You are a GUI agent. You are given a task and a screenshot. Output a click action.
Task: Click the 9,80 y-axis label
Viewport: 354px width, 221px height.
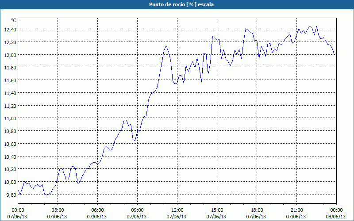(12, 194)
